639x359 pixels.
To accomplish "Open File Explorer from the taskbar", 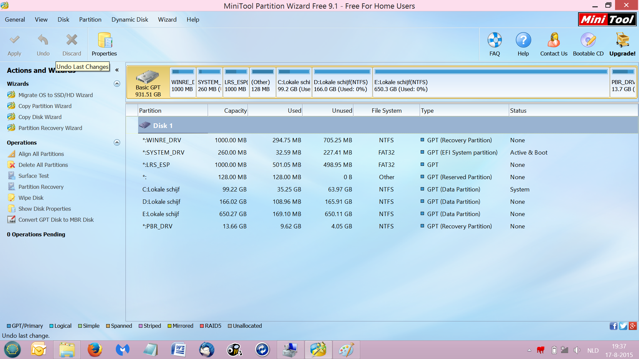I will coord(67,350).
